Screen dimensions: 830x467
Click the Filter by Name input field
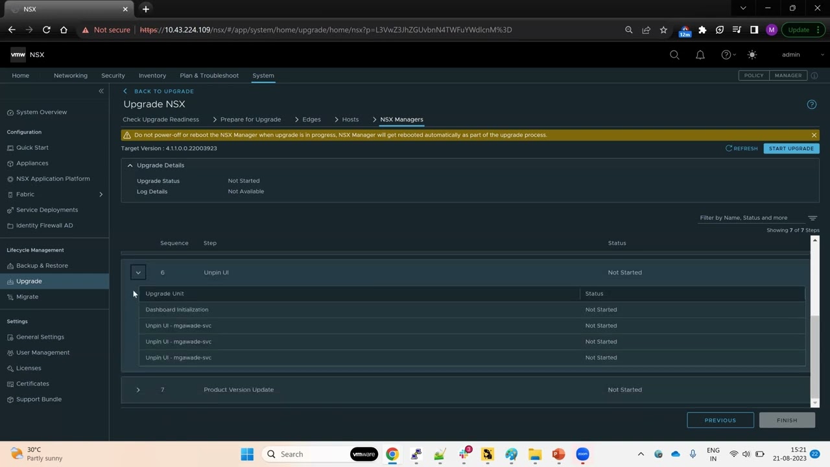pyautogui.click(x=746, y=217)
